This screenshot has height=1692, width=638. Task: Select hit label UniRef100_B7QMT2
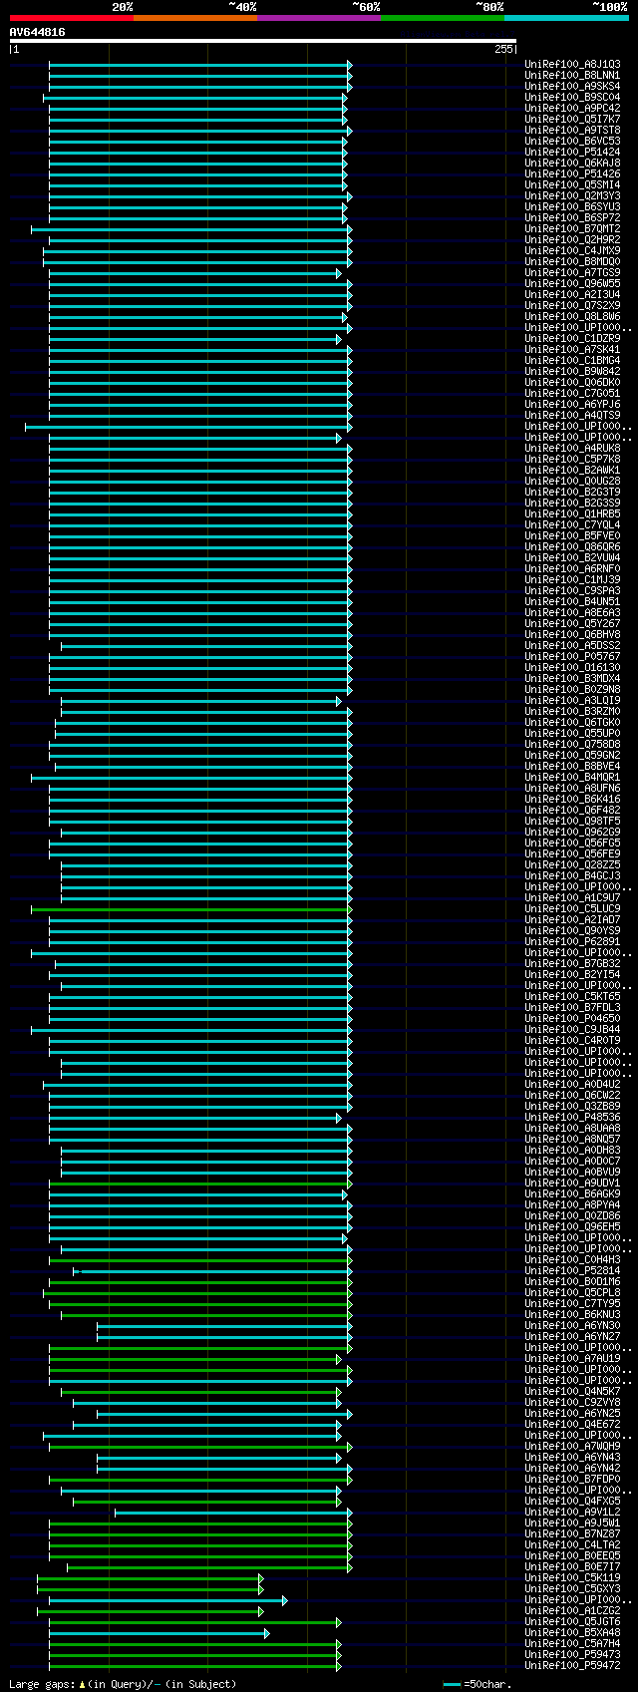click(572, 229)
